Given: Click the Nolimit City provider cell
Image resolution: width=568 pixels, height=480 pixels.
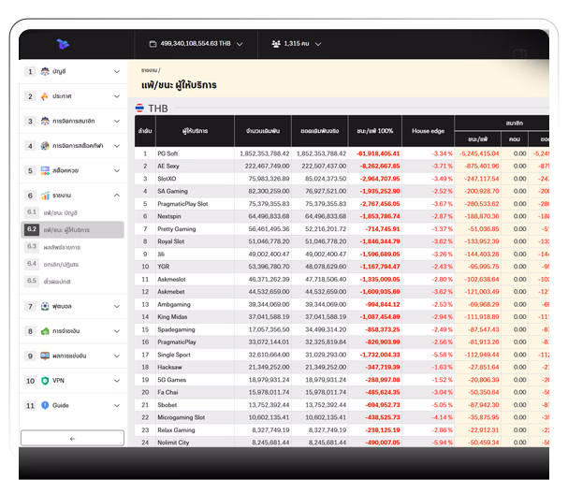Looking at the screenshot, I should 195,443.
